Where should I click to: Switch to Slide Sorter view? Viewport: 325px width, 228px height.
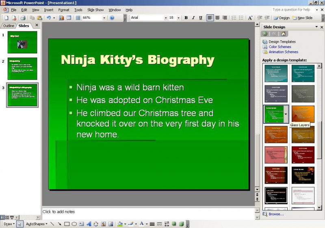point(7,217)
